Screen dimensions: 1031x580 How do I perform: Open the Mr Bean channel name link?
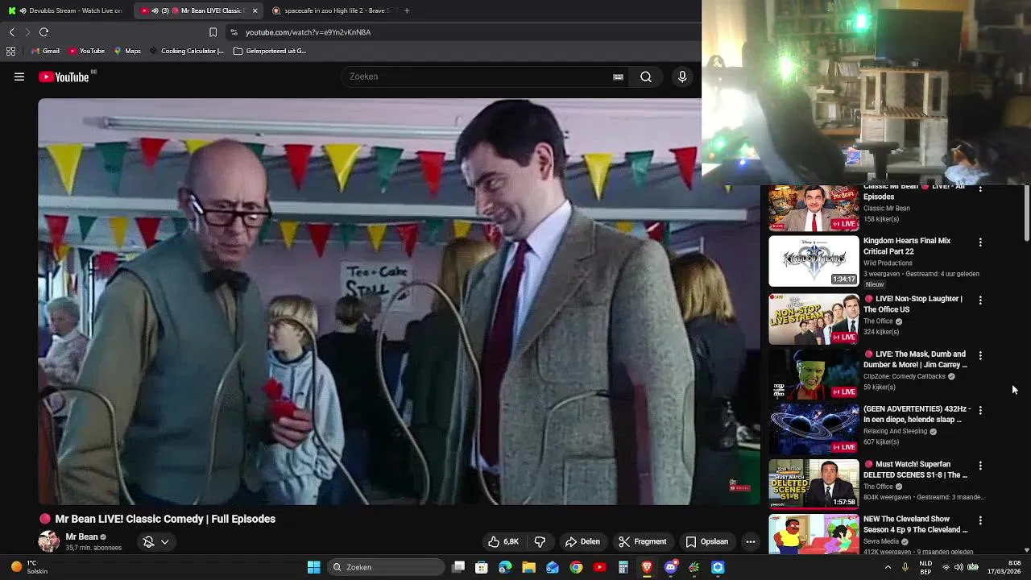82,536
